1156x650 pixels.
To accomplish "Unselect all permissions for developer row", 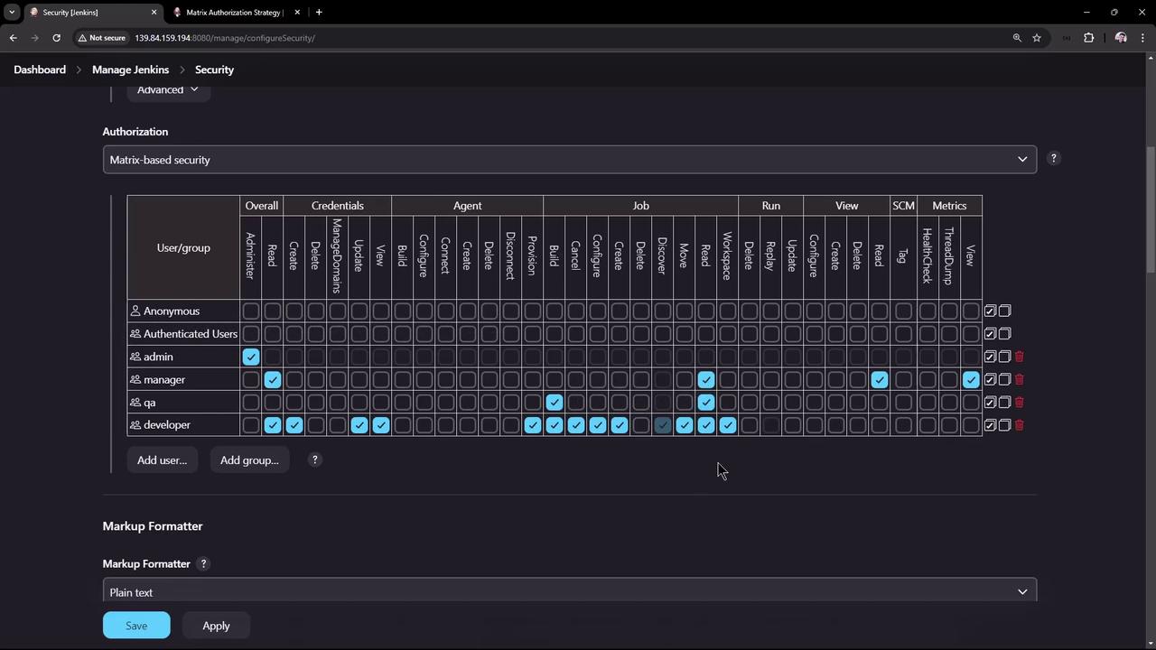I will [x=1004, y=425].
